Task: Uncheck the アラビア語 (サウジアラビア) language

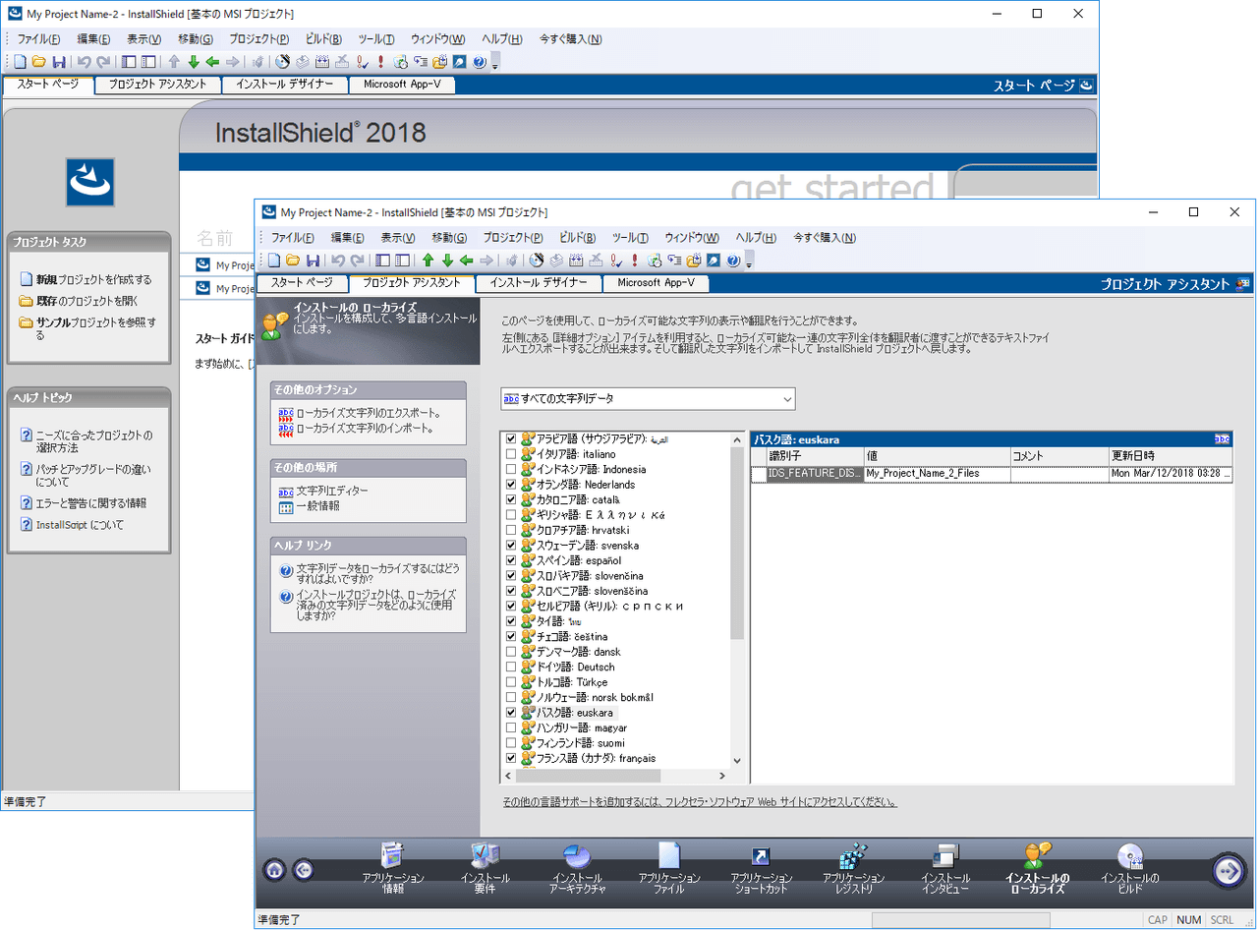Action: [510, 438]
